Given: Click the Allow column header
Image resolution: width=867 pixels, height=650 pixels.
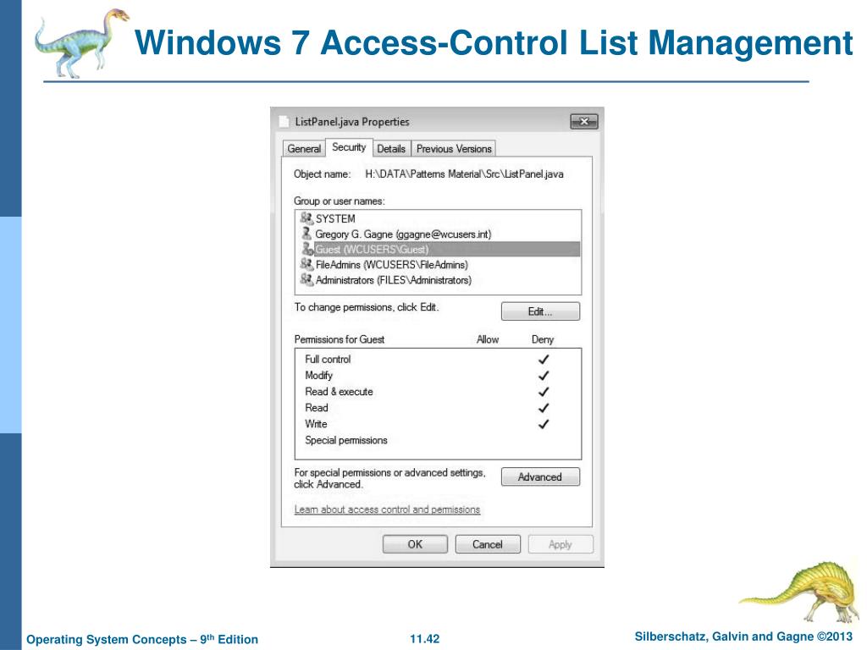Looking at the screenshot, I should (x=488, y=339).
